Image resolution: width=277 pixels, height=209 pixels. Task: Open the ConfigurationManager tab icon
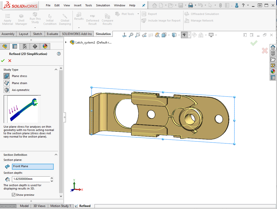25,46
